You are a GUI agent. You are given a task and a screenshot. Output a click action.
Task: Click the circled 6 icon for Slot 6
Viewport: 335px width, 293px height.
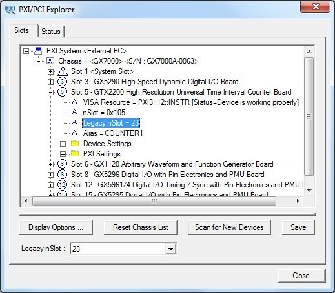click(x=63, y=164)
